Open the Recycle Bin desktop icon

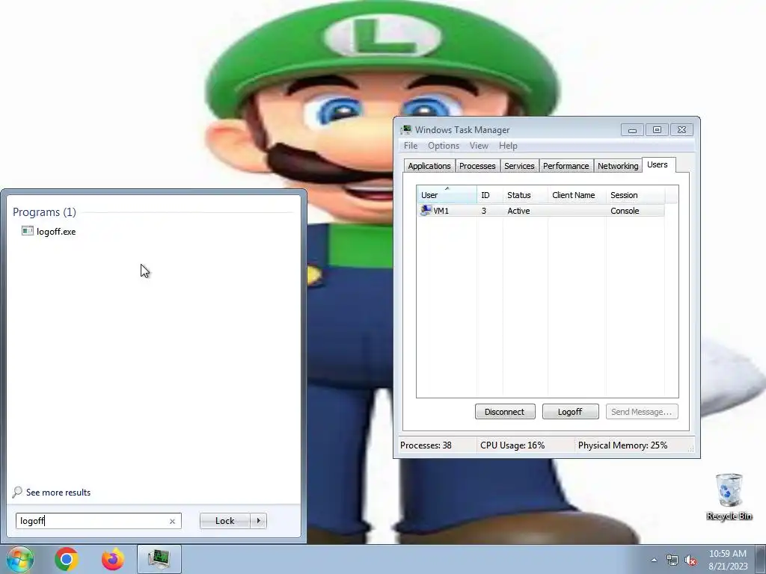coord(729,497)
